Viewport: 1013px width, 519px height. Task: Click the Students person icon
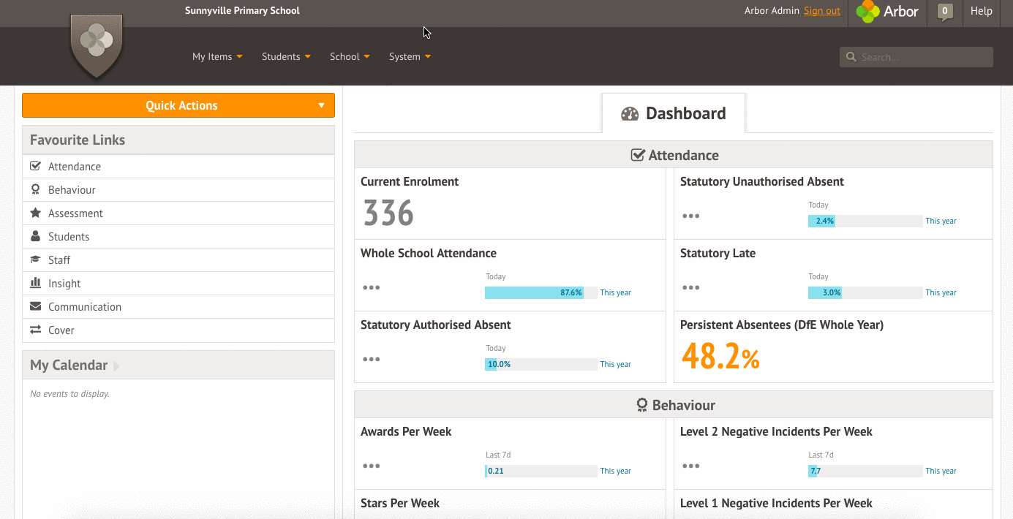pos(35,236)
